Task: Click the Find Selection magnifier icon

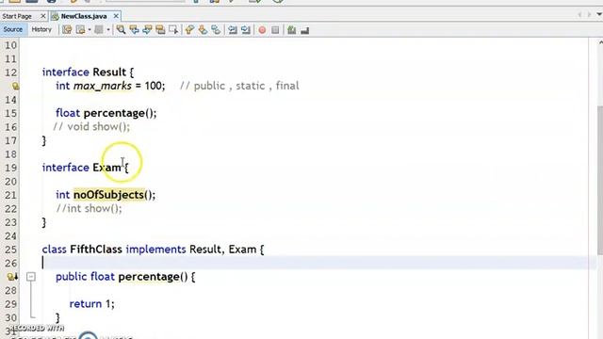Action: (121, 30)
